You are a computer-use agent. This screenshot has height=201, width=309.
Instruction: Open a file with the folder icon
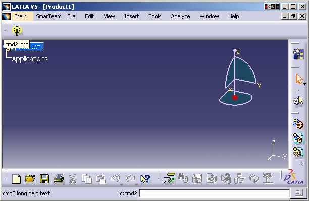[30, 179]
